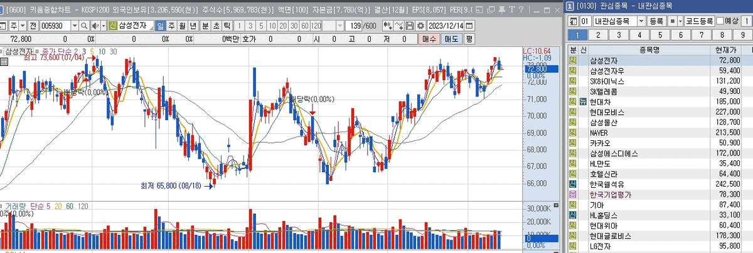Click the indicator add icon left of line tool
This screenshot has height=253, width=753.
click(388, 26)
